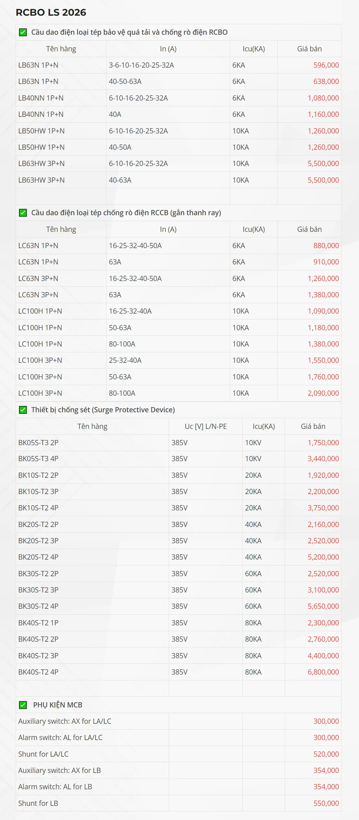
Task: Click the Uc [V] L/N-PE column header
Action: [x=206, y=426]
